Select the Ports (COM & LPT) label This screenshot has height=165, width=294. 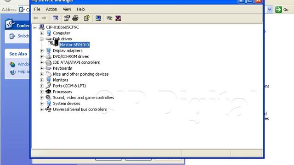pyautogui.click(x=69, y=86)
